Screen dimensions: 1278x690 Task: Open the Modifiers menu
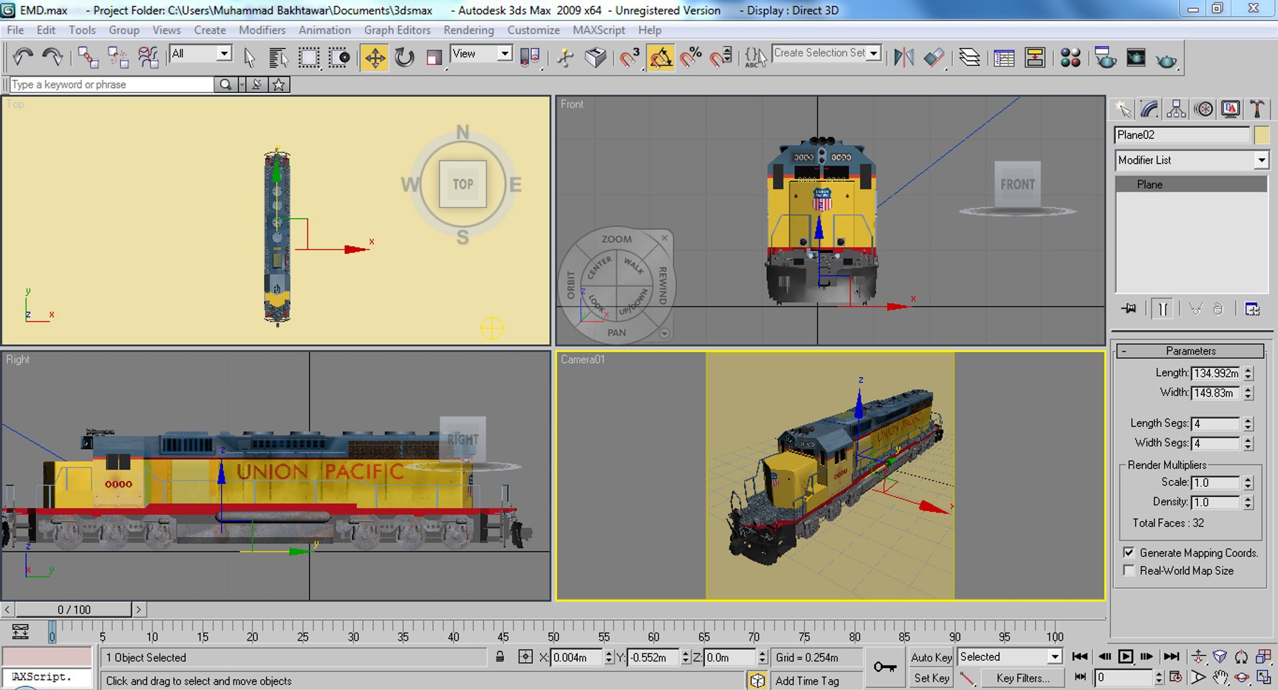(262, 30)
